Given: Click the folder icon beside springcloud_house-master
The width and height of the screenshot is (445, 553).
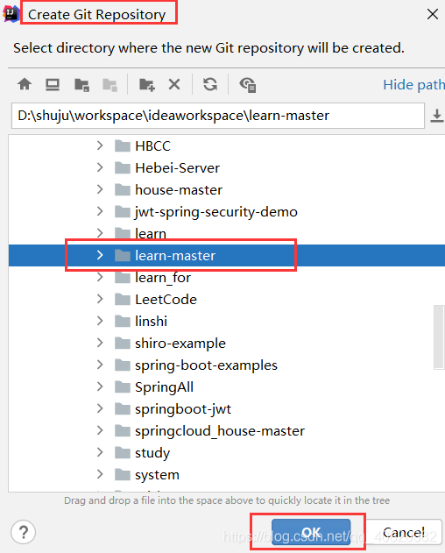Looking at the screenshot, I should 123,430.
